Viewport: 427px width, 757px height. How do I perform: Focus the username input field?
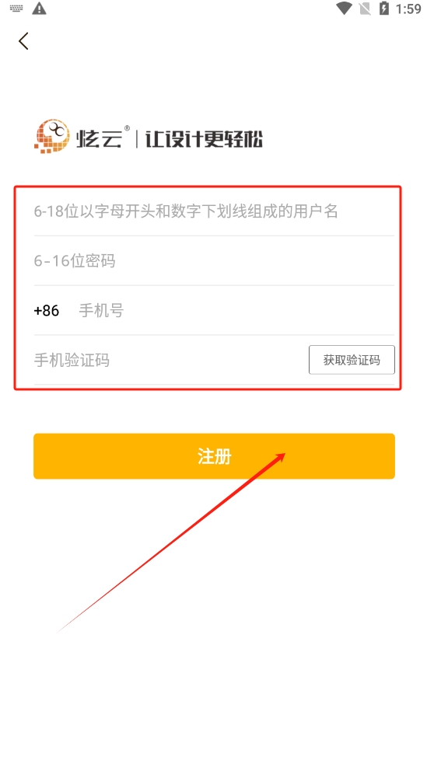(214, 211)
